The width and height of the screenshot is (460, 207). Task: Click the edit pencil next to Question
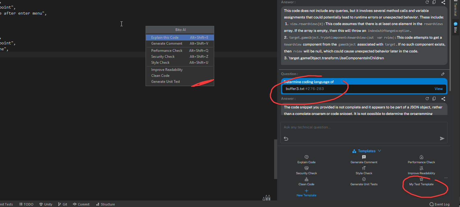pyautogui.click(x=443, y=74)
